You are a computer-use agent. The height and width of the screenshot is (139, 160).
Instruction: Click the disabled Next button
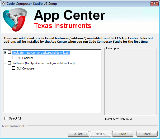pyautogui.click(x=101, y=134)
